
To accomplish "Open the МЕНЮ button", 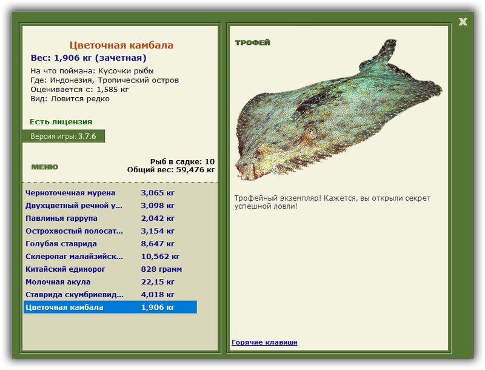I will pos(44,167).
